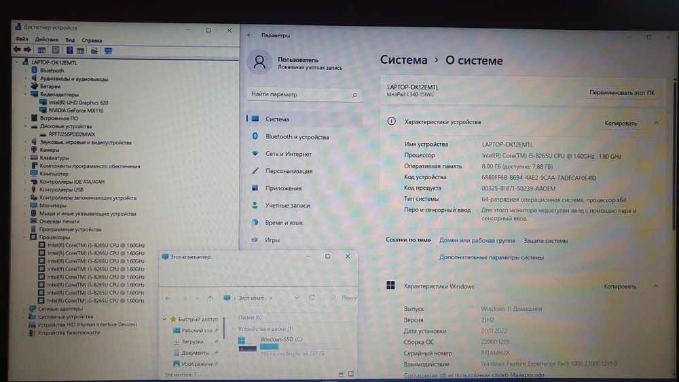
Task: Collapse the Папки (6) group
Action: tap(234, 317)
